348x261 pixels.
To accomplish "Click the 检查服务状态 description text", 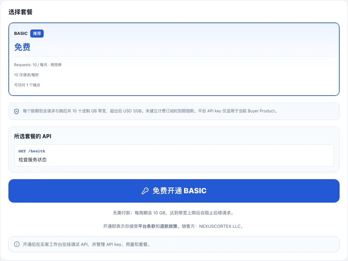I will [33, 160].
